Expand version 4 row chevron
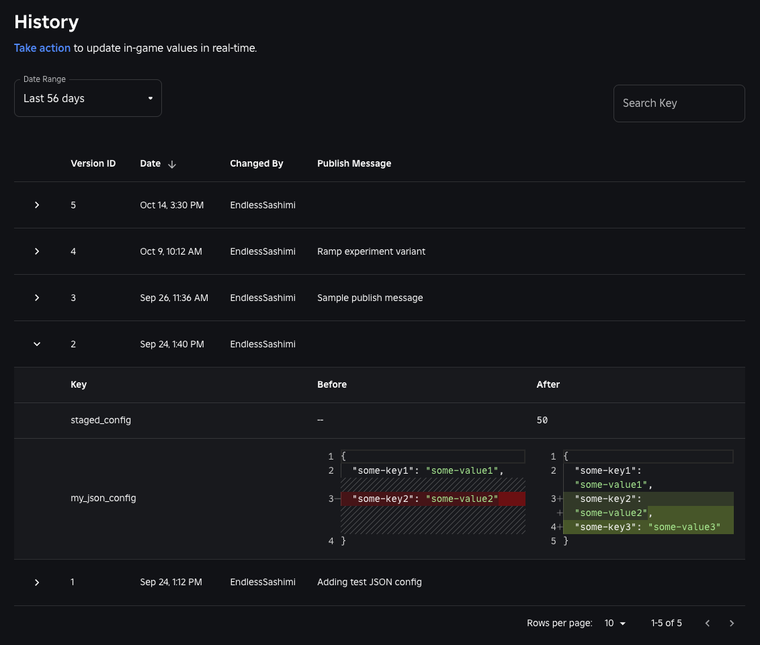Viewport: 760px width, 645px height. (x=37, y=251)
